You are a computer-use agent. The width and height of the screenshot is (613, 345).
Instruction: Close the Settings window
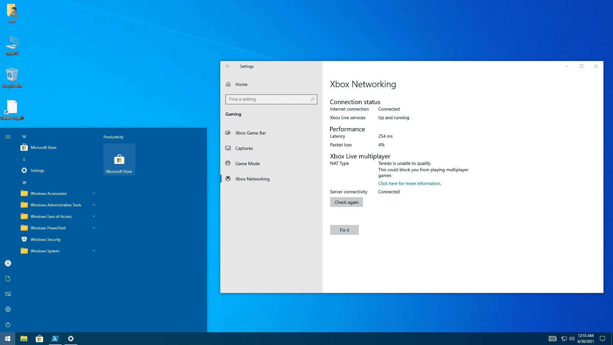[x=596, y=66]
